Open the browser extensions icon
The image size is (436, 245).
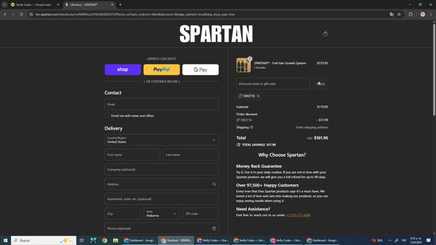click(411, 14)
